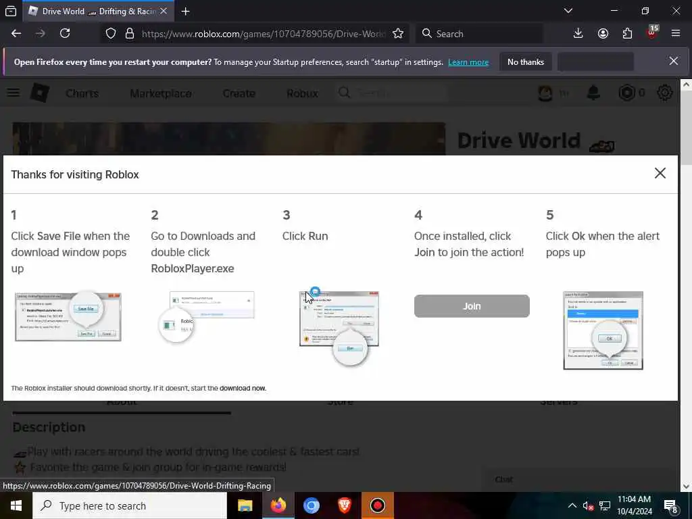Click the Save File illustration thumbnail
The width and height of the screenshot is (692, 519).
pos(68,316)
